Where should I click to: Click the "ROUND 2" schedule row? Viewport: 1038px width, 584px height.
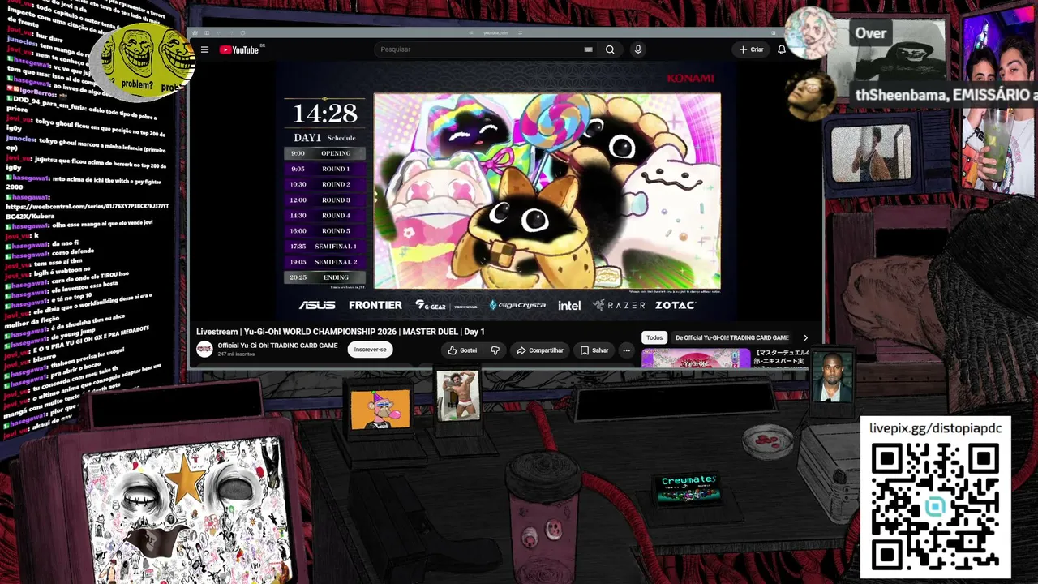[324, 184]
